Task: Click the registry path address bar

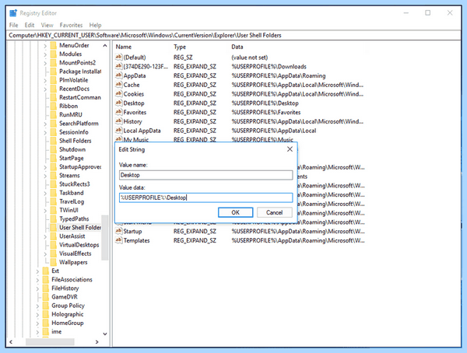Action: click(233, 35)
